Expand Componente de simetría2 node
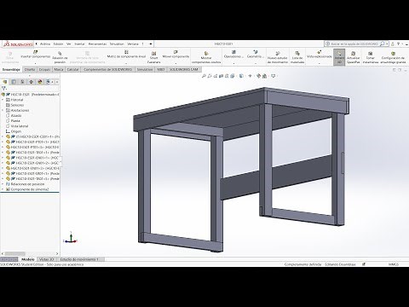This screenshot has height=307, width=409. point(3,189)
